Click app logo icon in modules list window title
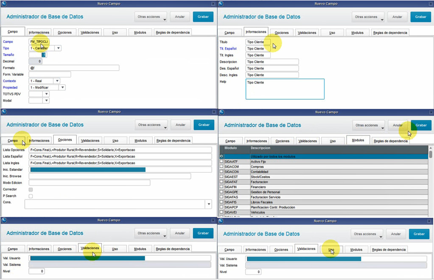434x280 pixels. coord(221,112)
